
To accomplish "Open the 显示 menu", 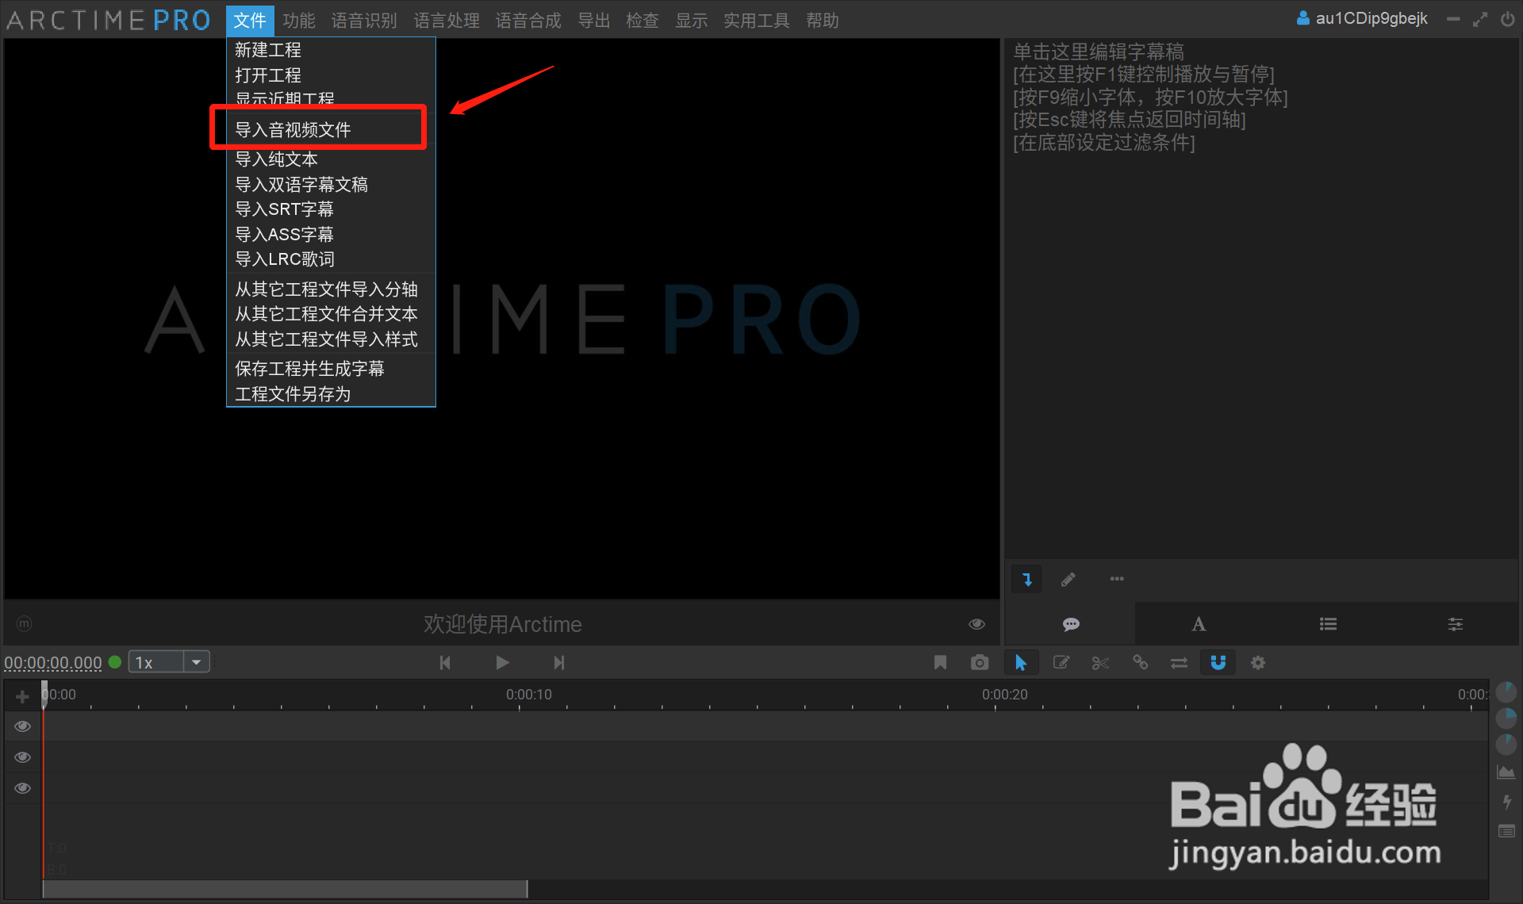I will [x=691, y=21].
